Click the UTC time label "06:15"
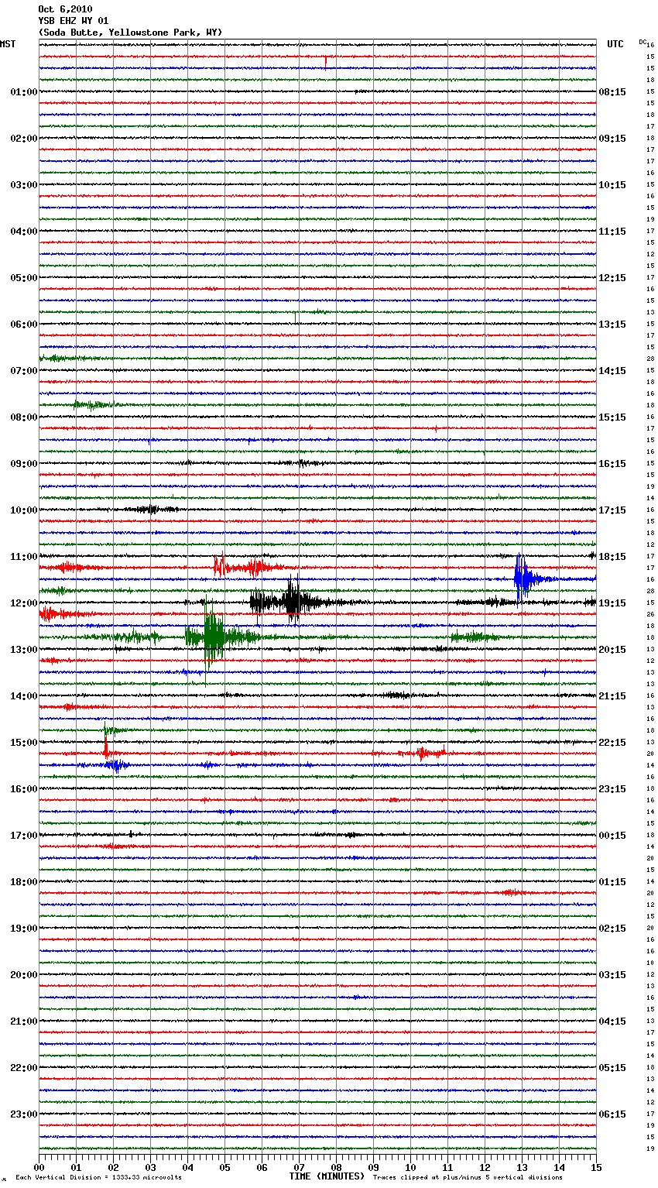658x1188 pixels. point(612,1114)
